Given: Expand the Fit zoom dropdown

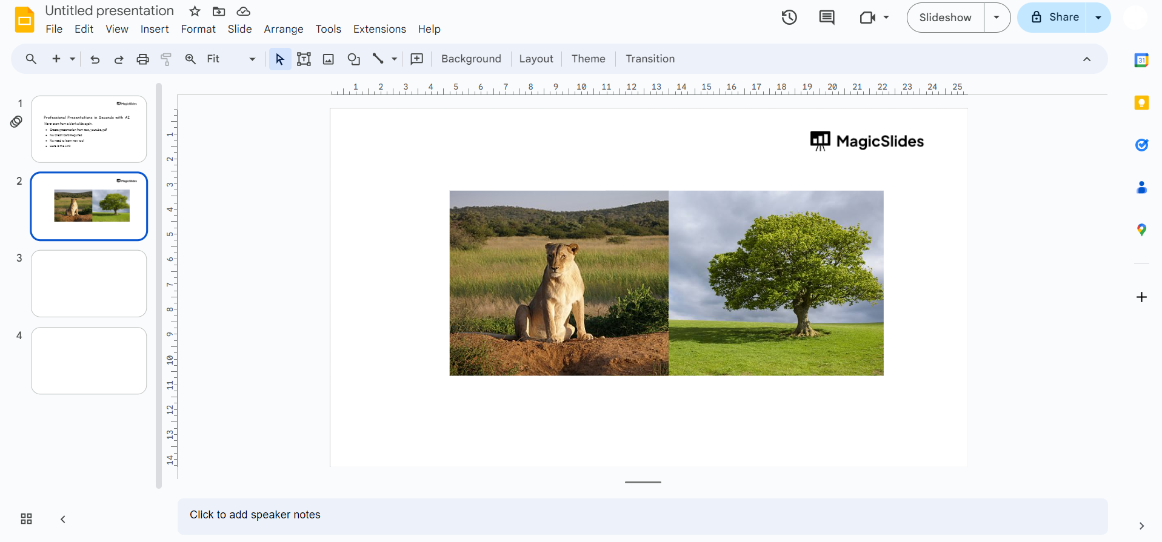Looking at the screenshot, I should click(252, 59).
